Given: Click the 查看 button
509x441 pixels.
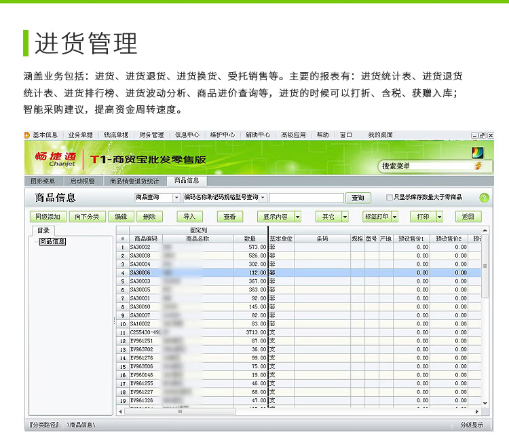Looking at the screenshot, I should pos(229,217).
